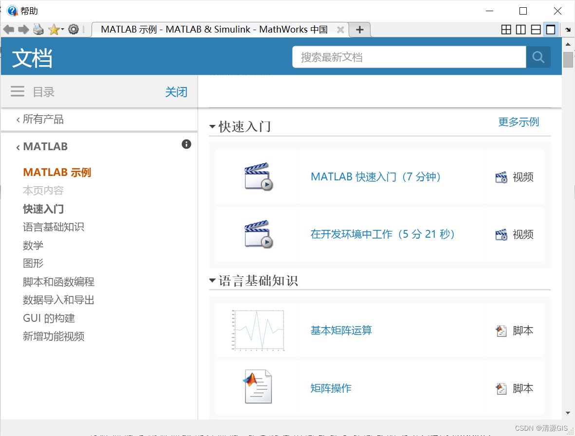Collapse the 快速入门 section
The width and height of the screenshot is (575, 436).
[x=212, y=127]
